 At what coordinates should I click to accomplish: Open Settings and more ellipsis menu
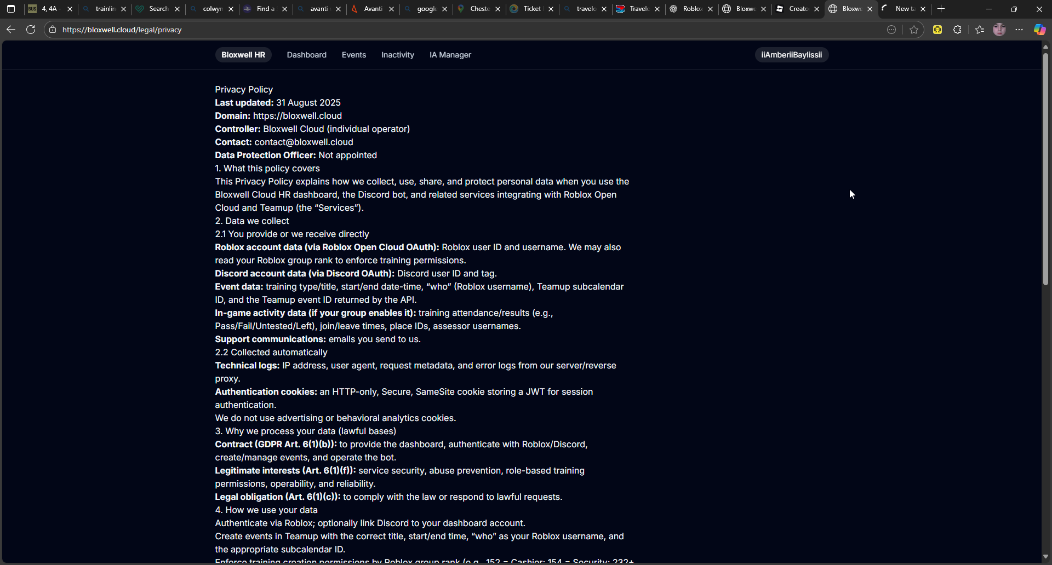coord(1019,30)
